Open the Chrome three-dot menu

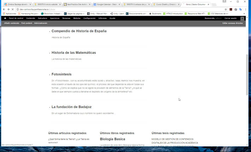click(x=246, y=9)
